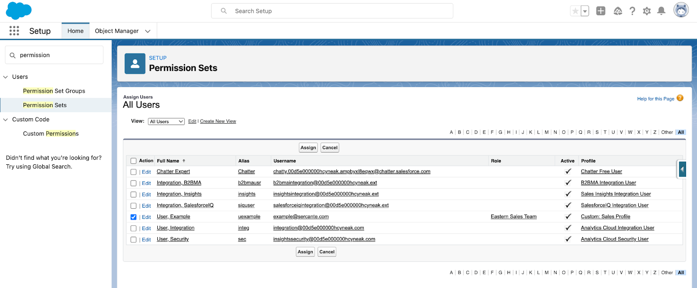Click in the Search Setup field
The width and height of the screenshot is (697, 288).
[332, 11]
